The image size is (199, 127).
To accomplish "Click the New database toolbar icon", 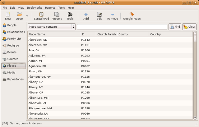I will (8, 16).
